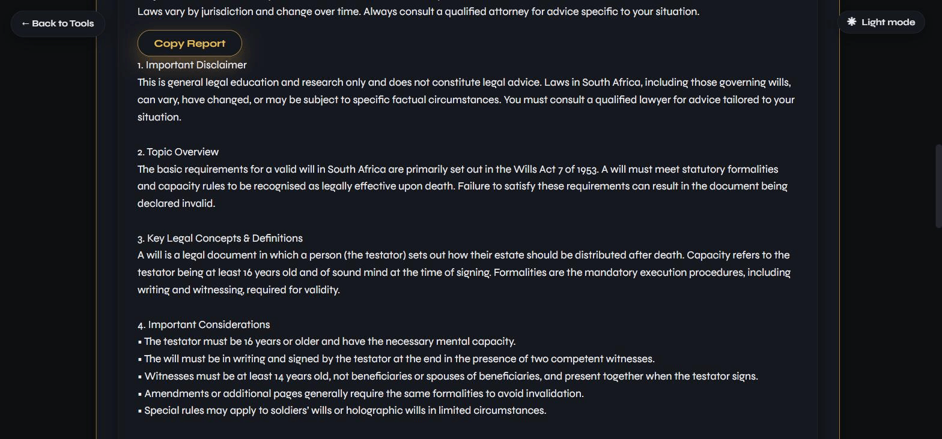Click the bullet about testator being 16 or older

click(327, 341)
